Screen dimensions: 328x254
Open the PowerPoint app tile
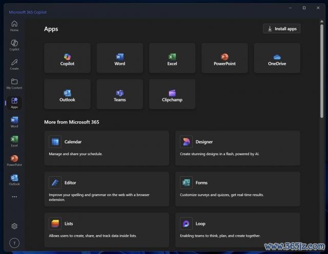pyautogui.click(x=224, y=58)
